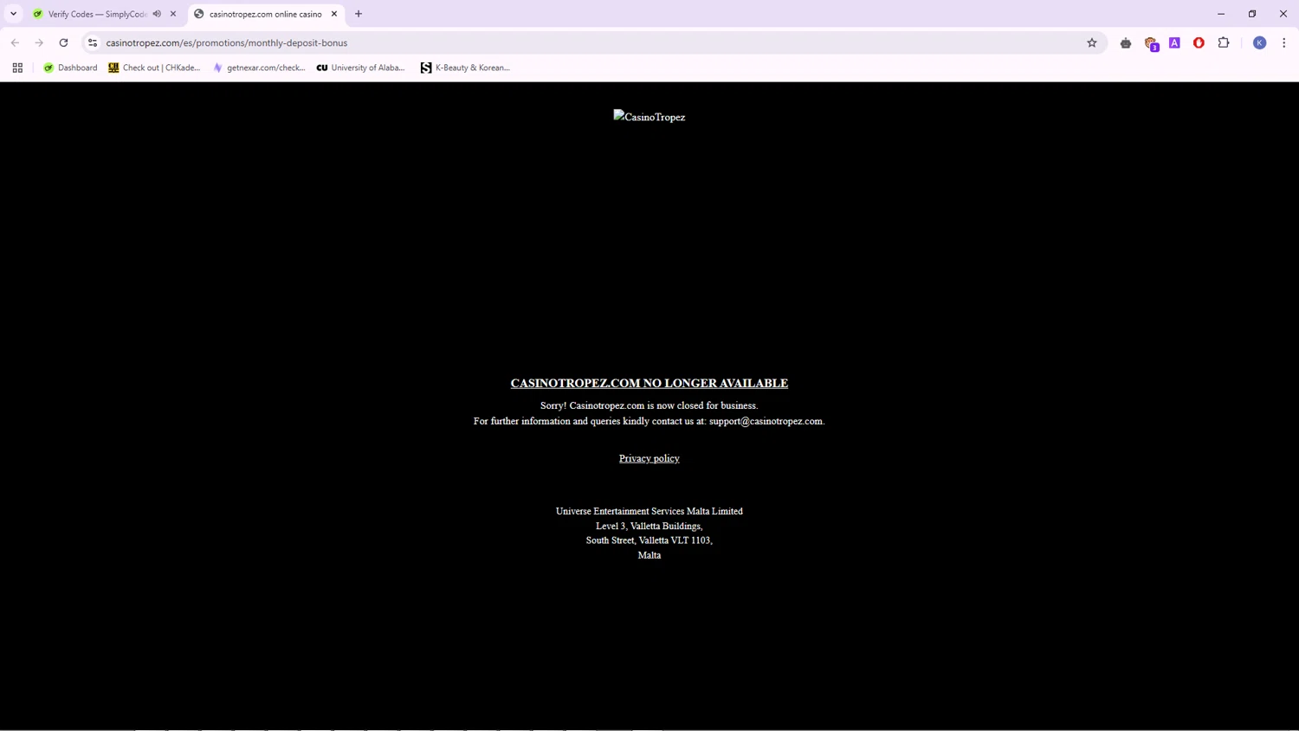This screenshot has height=731, width=1299.
Task: Click the CASINOTROPEZ.COM NO LONGER AVAILABLE heading
Action: click(x=649, y=383)
